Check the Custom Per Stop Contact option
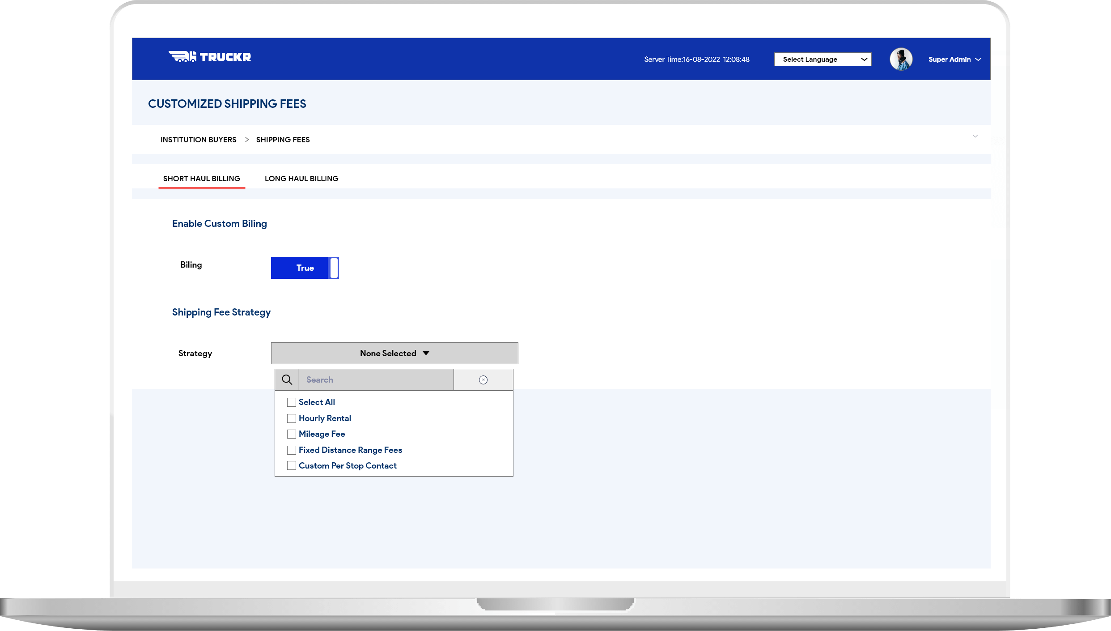 click(x=292, y=466)
